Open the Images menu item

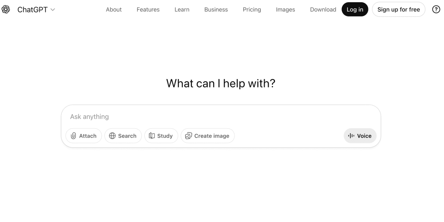(285, 9)
